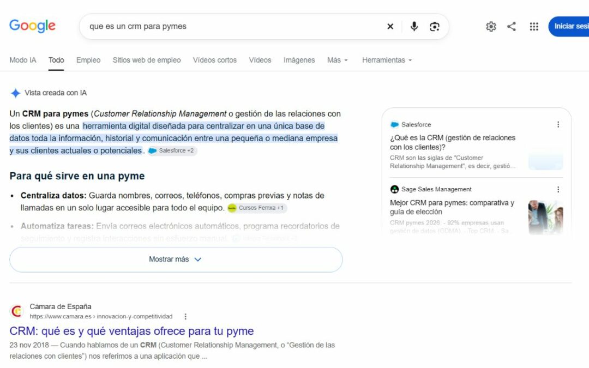Open 'CRM: qué es y qué ventajas' result
The width and height of the screenshot is (589, 368).
tap(131, 331)
